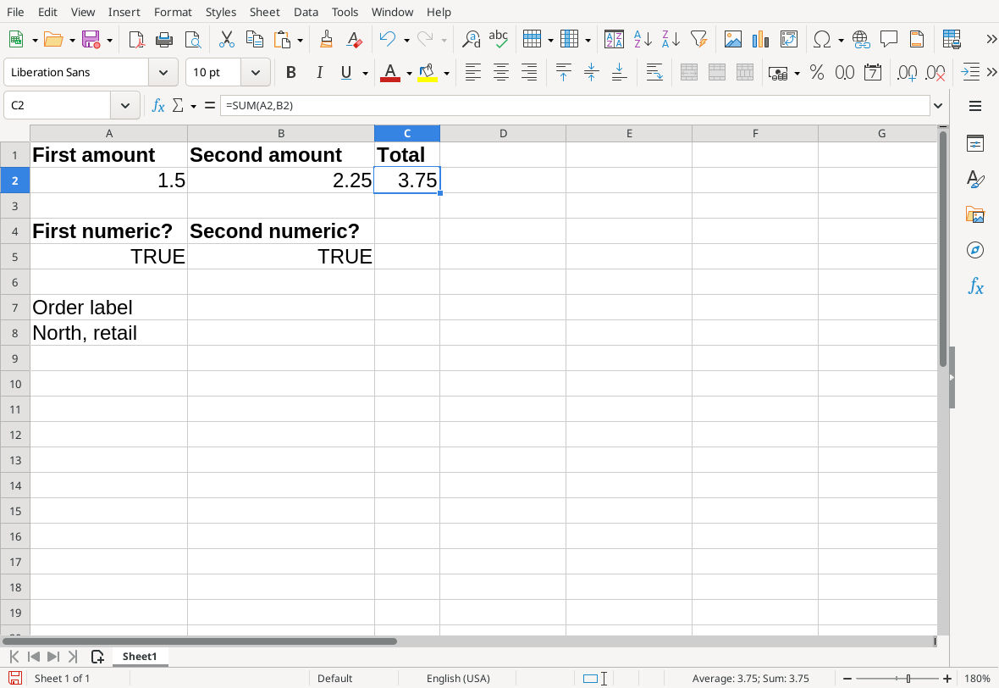Sort ascending A to Z
This screenshot has height=688, width=999.
click(x=643, y=40)
